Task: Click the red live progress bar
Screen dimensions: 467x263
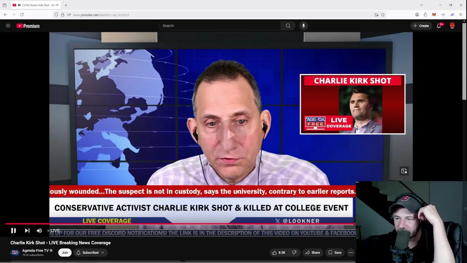Action: click(180, 224)
